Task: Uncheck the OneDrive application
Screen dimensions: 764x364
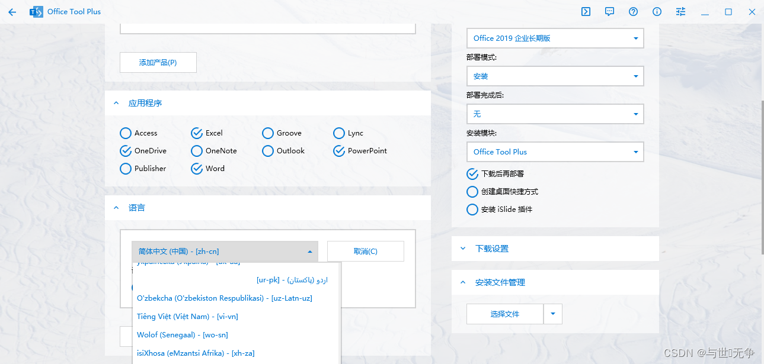Action: coord(143,151)
